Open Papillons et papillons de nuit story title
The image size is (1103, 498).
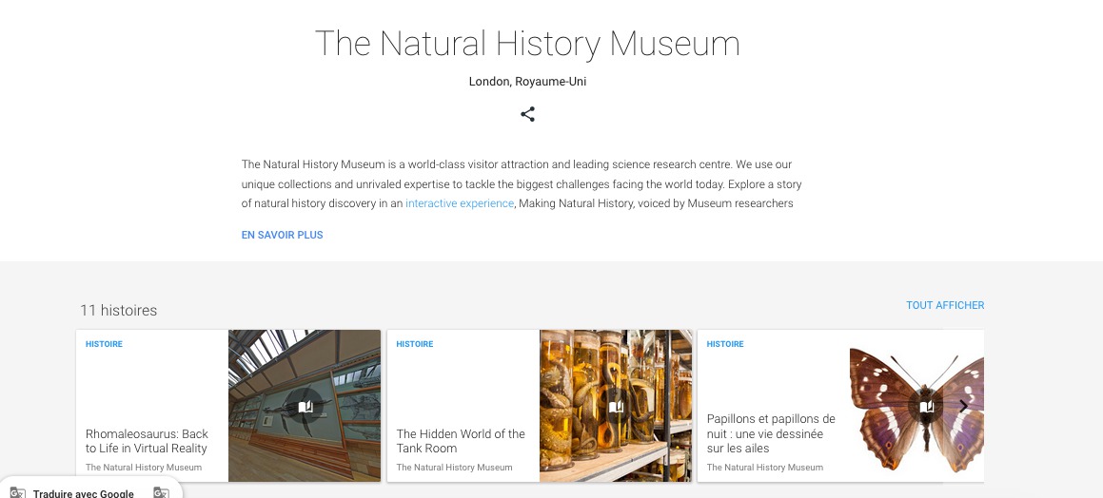771,433
